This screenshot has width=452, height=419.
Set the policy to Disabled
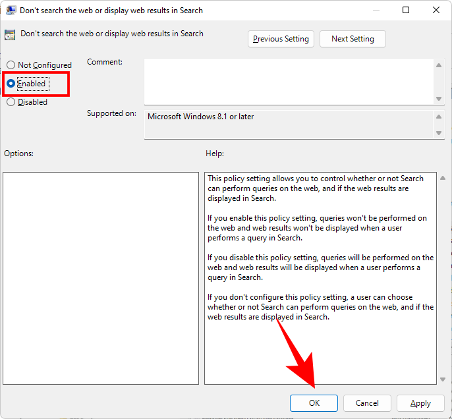point(11,102)
